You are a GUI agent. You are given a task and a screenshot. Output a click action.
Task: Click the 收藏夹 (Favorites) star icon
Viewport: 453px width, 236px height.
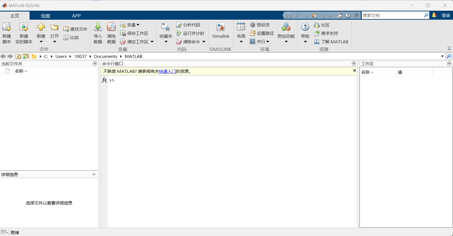[x=166, y=27]
